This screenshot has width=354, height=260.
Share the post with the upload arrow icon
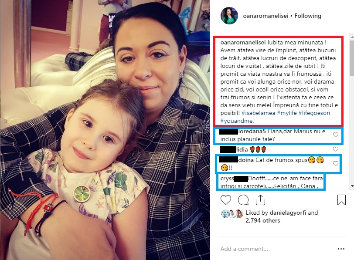(x=260, y=200)
